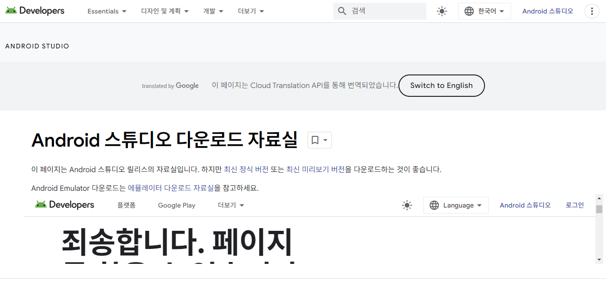The image size is (606, 289).
Task: Select Google Play in embedded header
Action: tap(176, 205)
